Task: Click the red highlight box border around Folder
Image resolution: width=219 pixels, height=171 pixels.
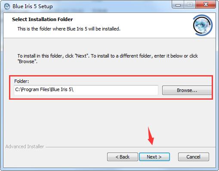Action: (111, 76)
